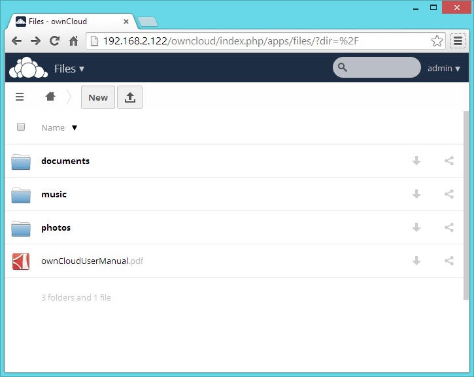
Task: Open the documents folder name
Action: coord(65,161)
